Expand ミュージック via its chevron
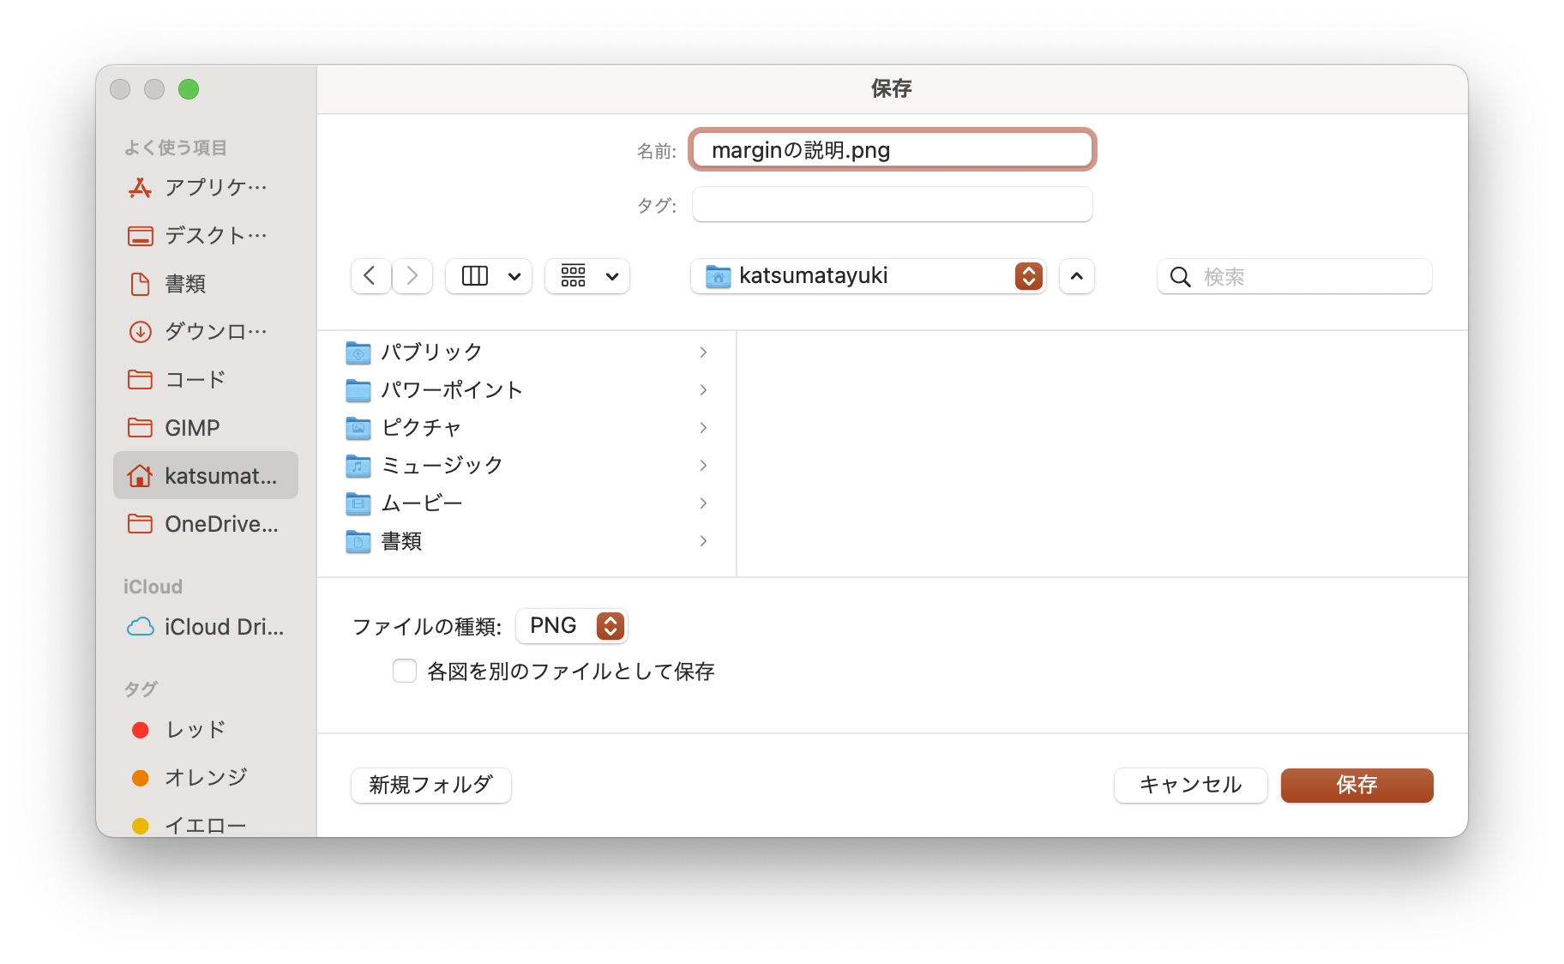 click(x=703, y=466)
